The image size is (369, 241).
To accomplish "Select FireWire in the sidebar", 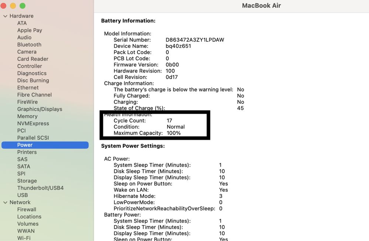I will [x=27, y=102].
